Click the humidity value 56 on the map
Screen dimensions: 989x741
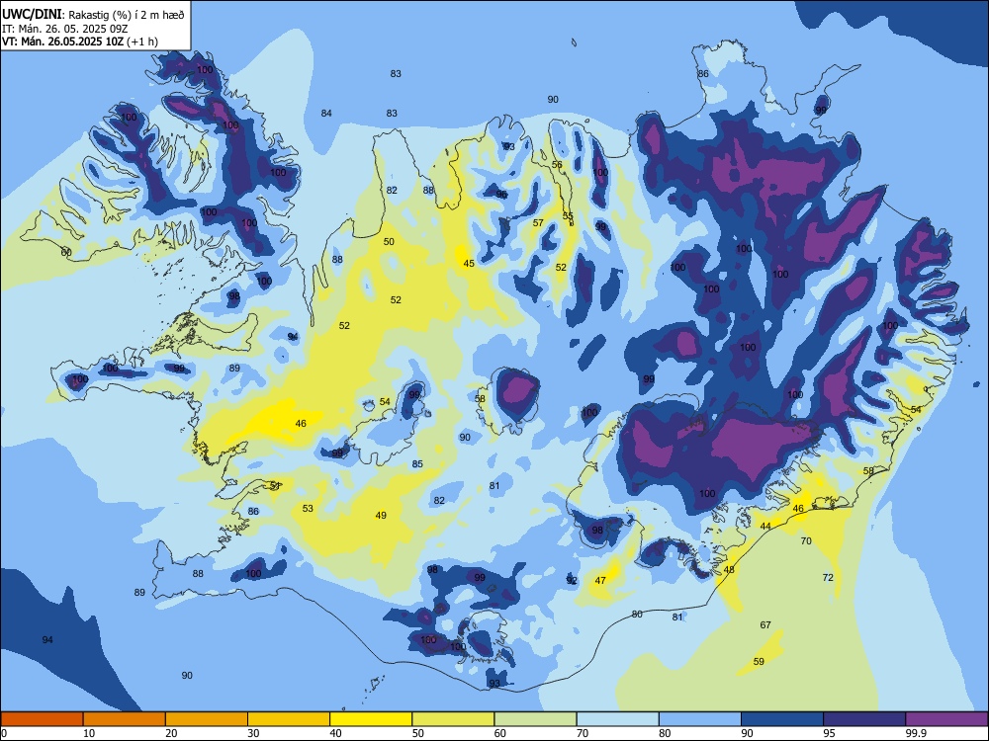pyautogui.click(x=557, y=164)
